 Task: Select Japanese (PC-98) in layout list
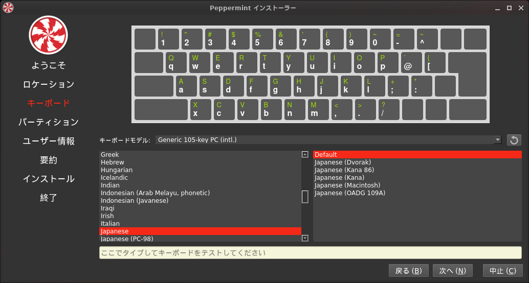point(201,239)
